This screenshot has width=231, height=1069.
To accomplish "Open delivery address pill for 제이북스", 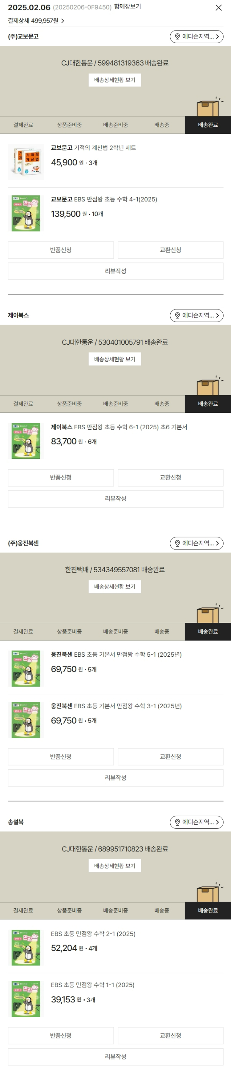I will pos(197,315).
